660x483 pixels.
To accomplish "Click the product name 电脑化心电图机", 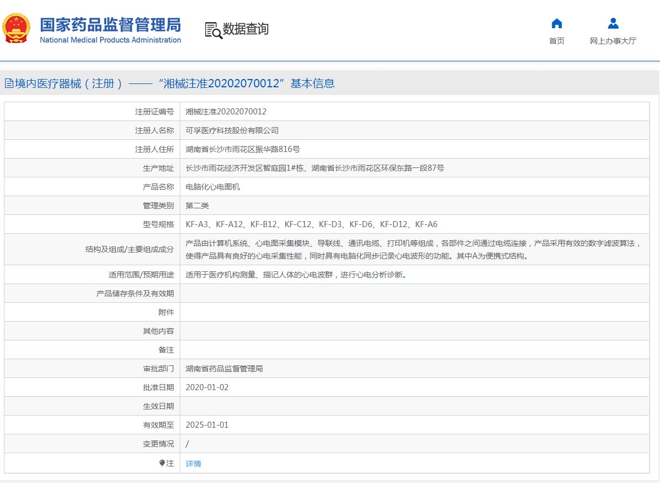I will click(x=212, y=187).
